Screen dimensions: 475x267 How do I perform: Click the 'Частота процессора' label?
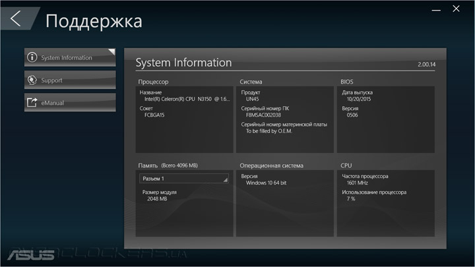(365, 176)
